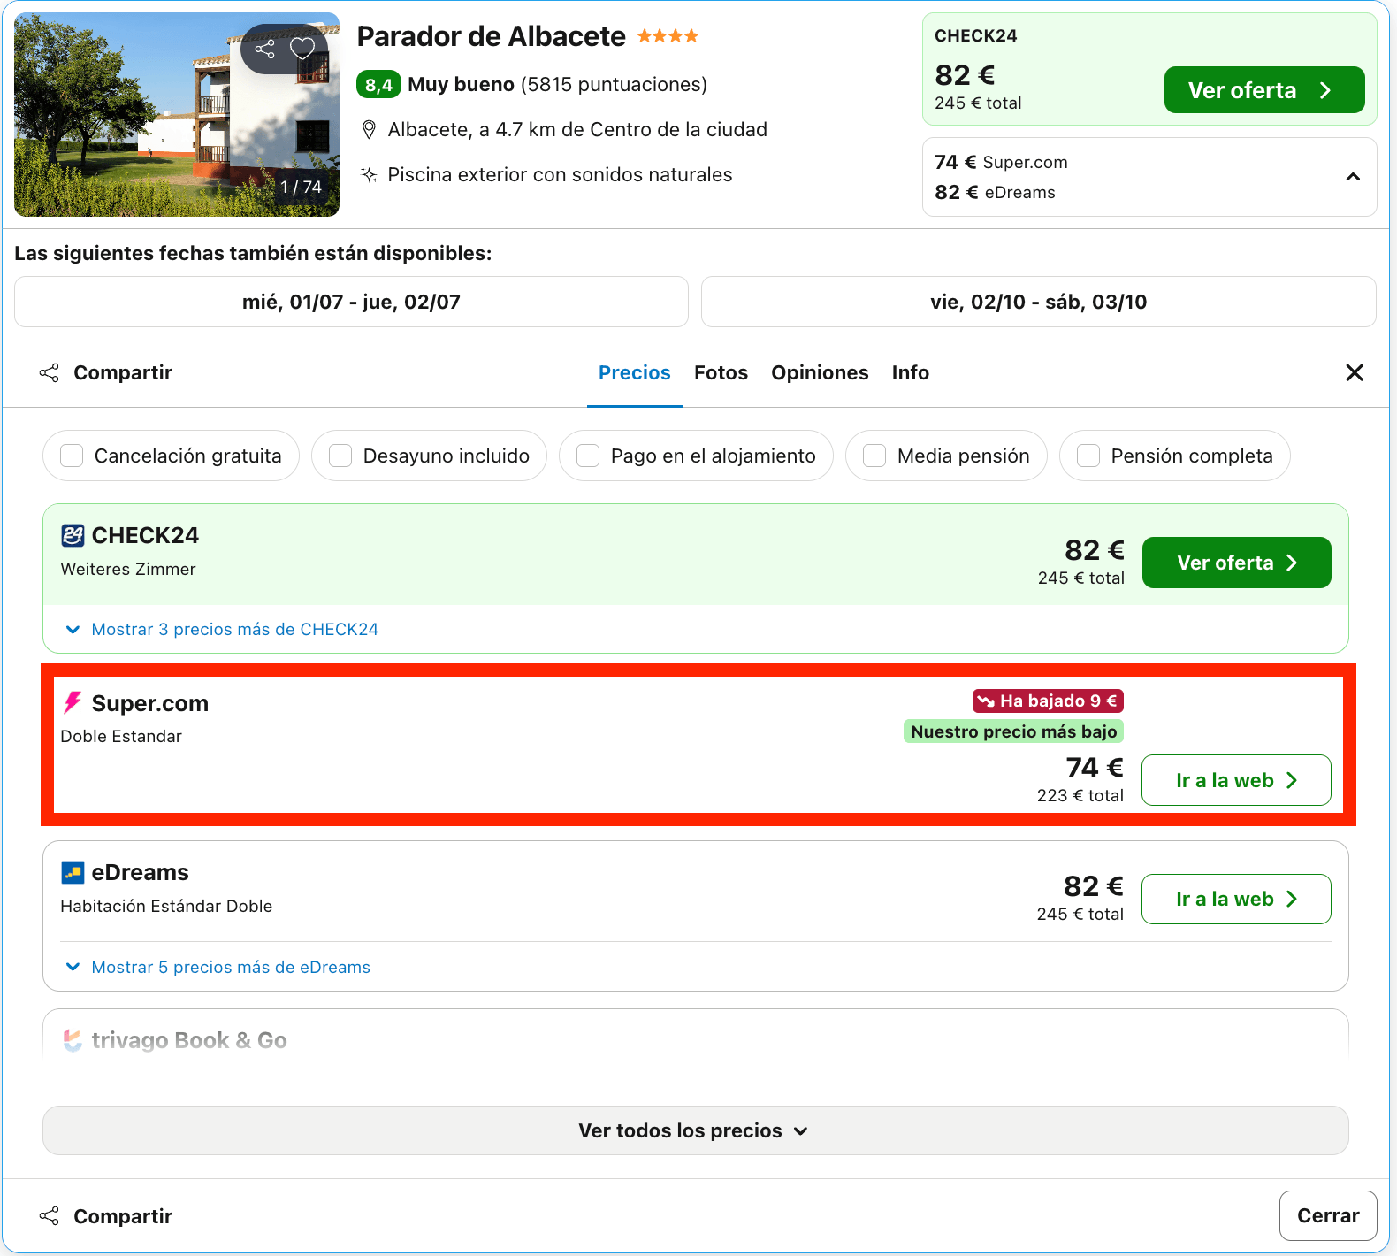Click Compartir at the bottom

pos(106,1216)
